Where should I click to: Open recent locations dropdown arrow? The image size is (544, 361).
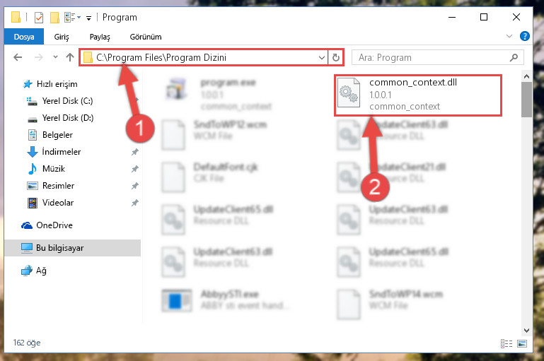tap(55, 57)
